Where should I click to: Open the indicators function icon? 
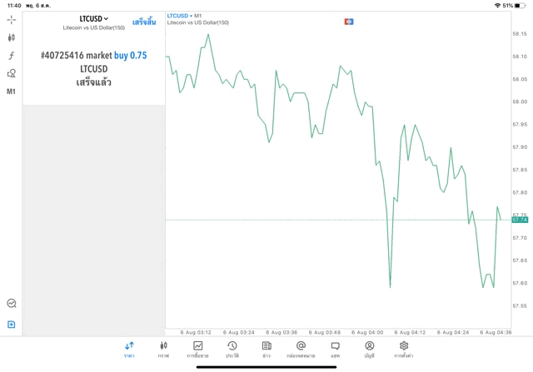[12, 56]
